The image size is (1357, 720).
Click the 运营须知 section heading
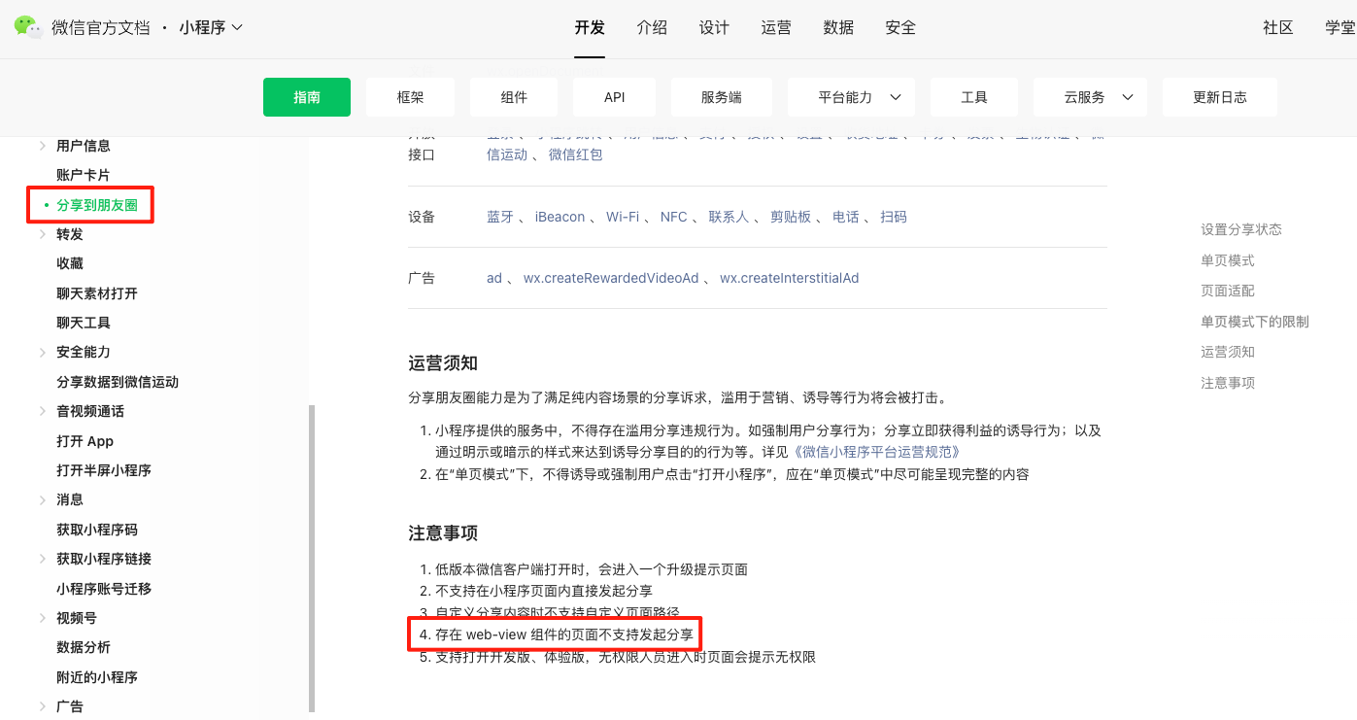[x=443, y=363]
